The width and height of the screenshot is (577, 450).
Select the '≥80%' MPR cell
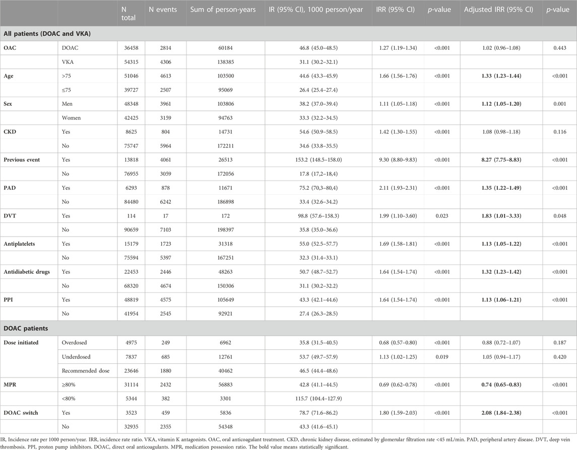coord(68,385)
